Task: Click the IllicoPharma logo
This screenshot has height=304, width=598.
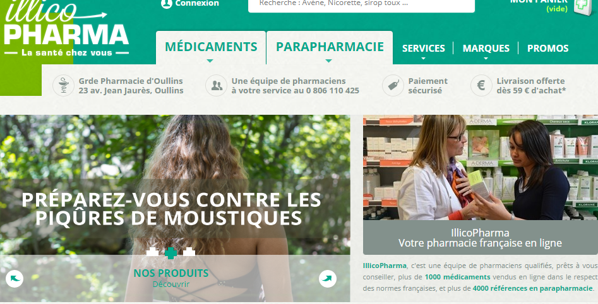Action: point(66,28)
